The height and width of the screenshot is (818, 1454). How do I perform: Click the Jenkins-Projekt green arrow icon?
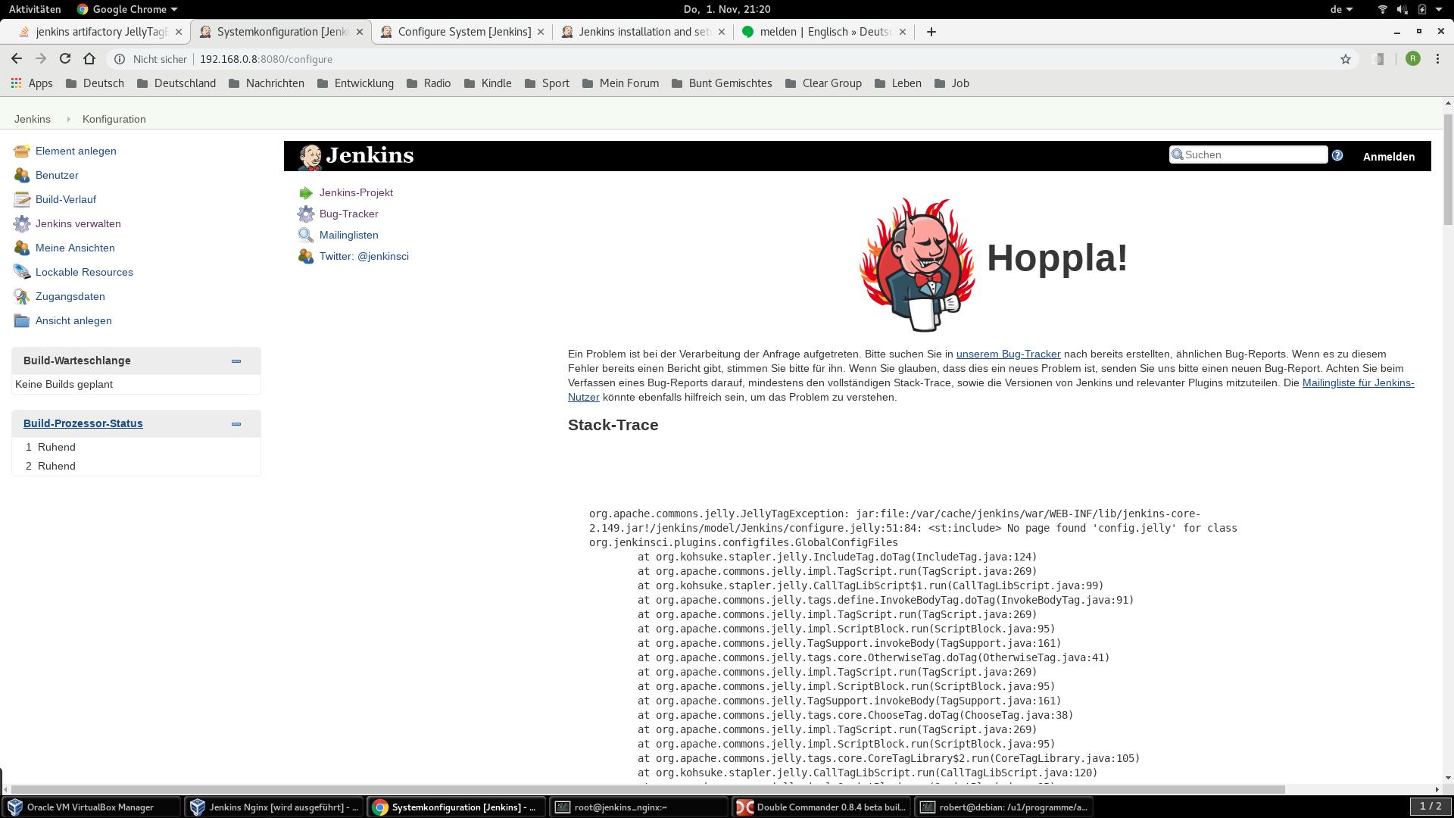[306, 193]
